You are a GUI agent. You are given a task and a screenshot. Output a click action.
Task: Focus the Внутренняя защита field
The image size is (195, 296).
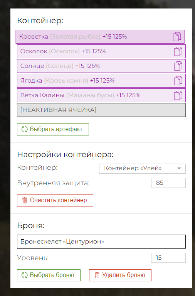click(168, 183)
